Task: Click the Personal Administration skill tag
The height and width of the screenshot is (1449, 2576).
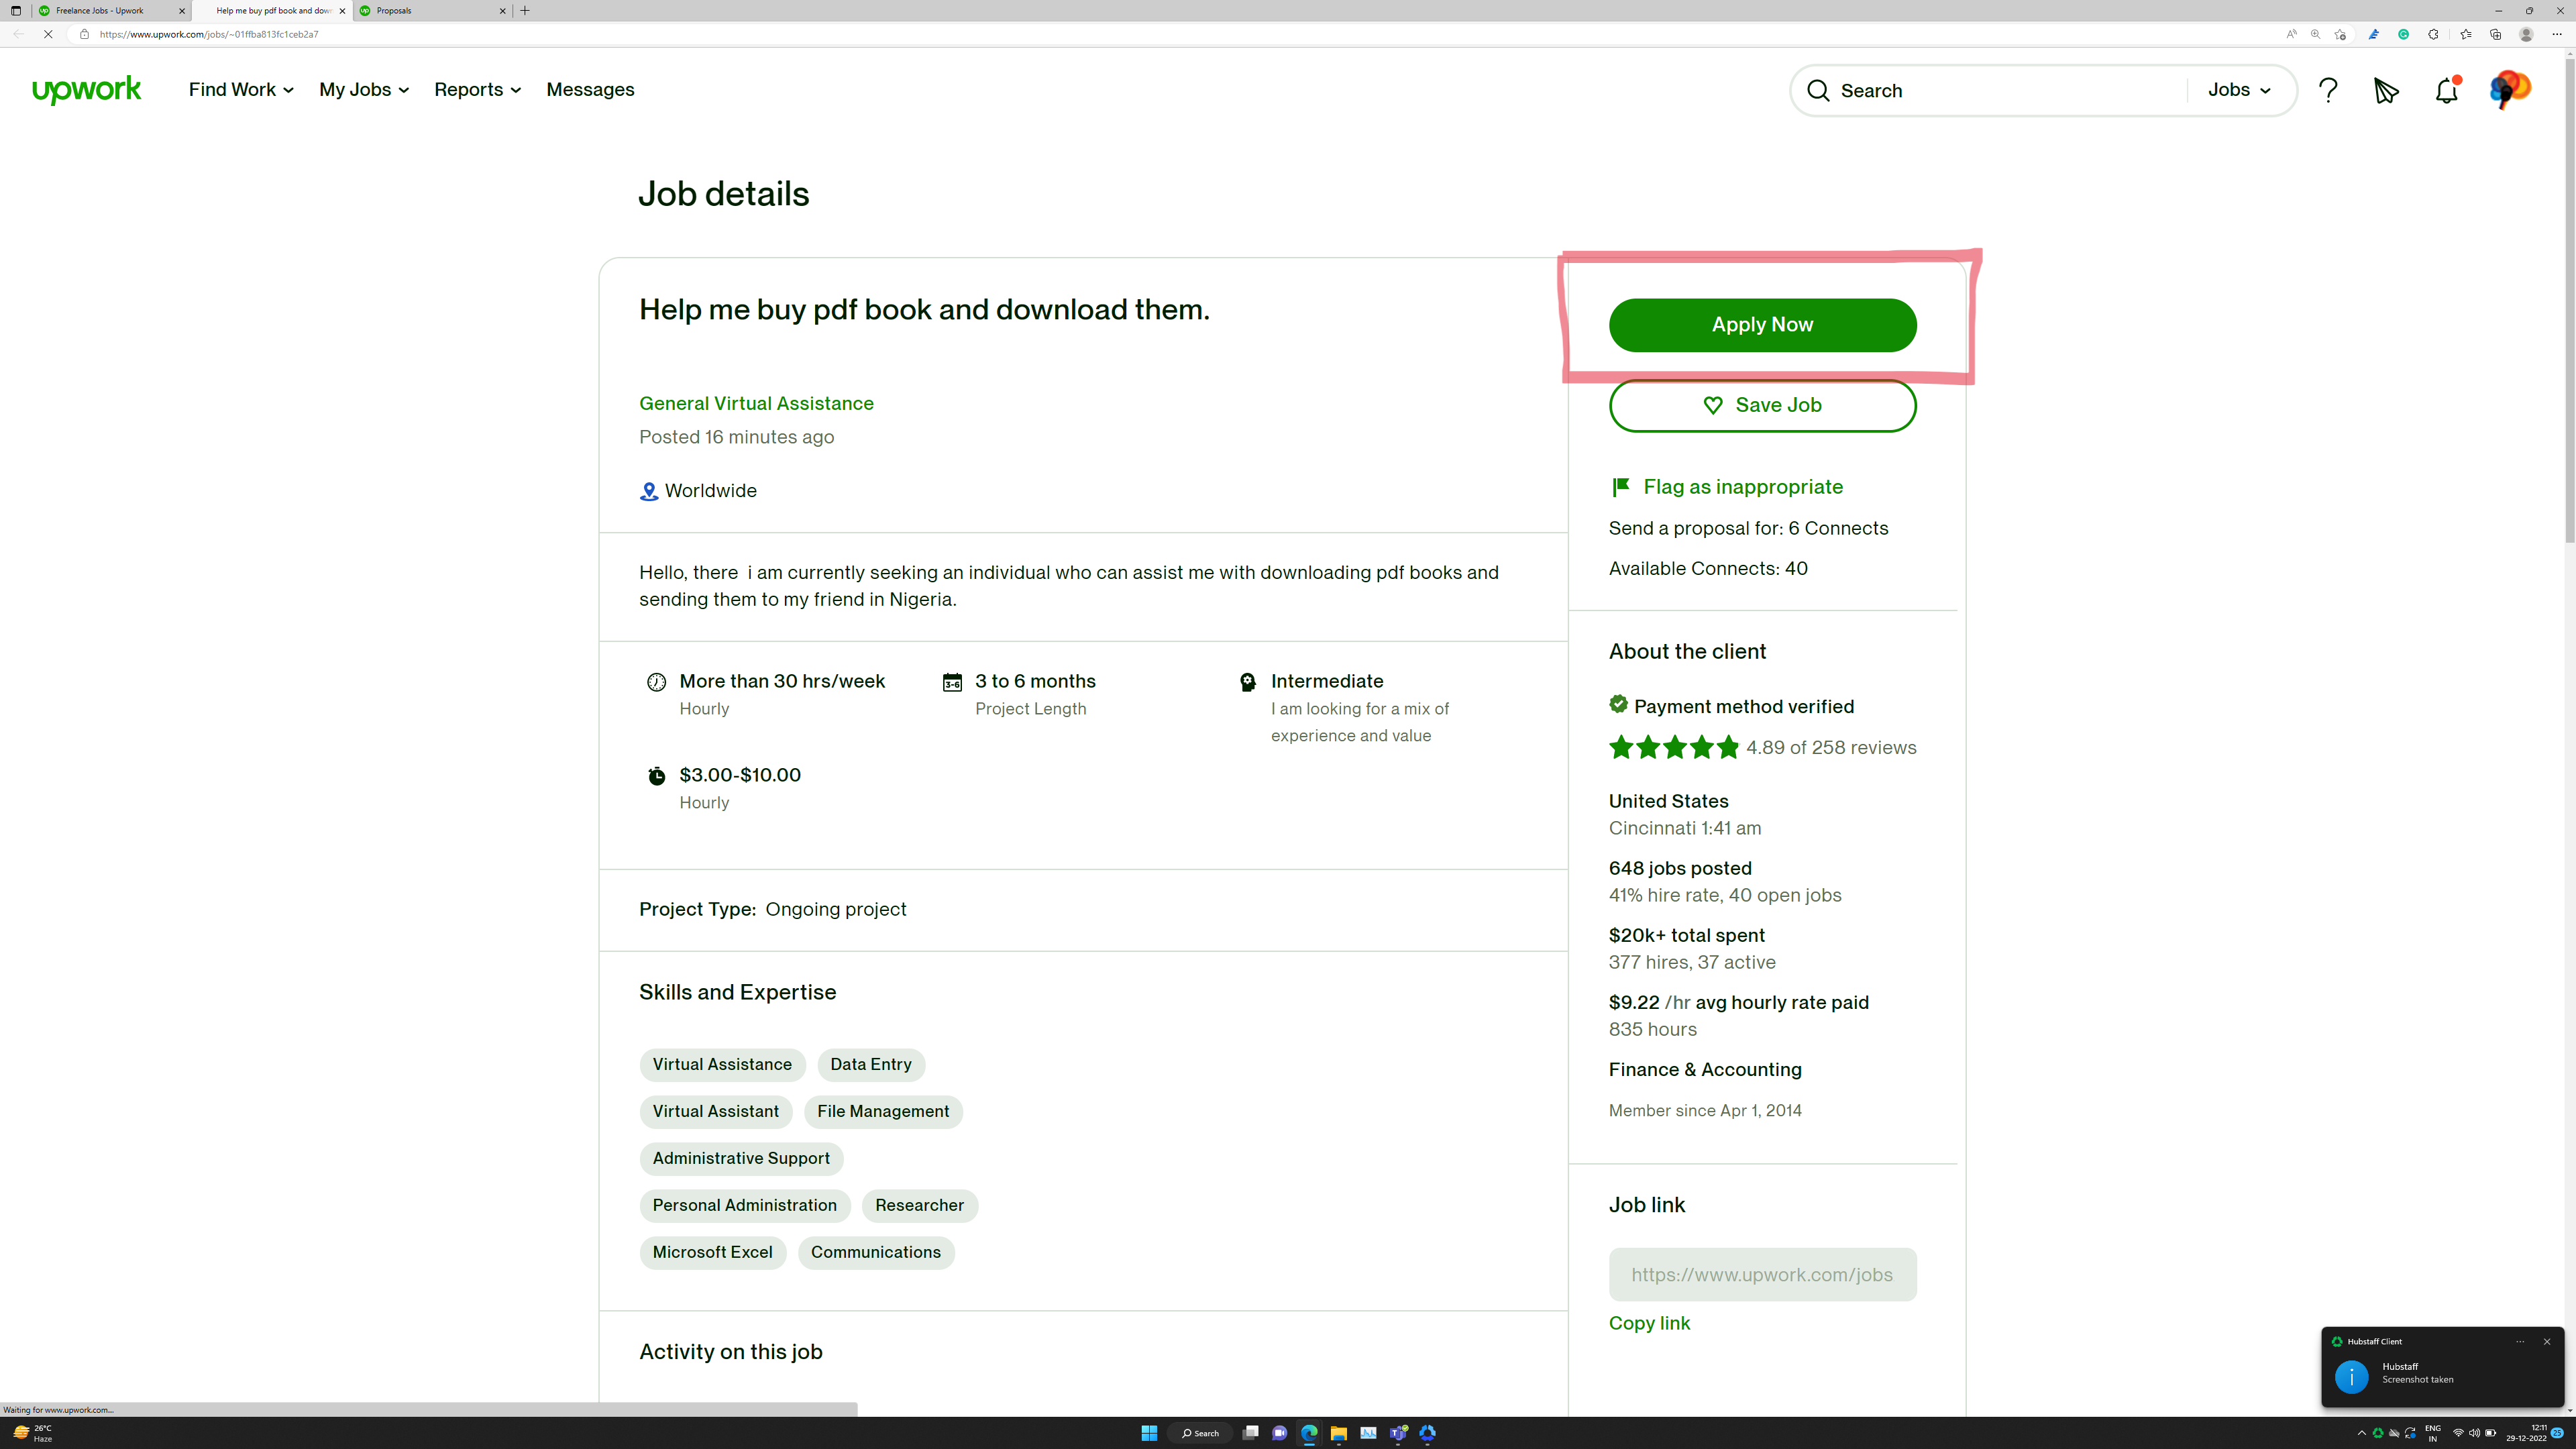Action: 745,1206
